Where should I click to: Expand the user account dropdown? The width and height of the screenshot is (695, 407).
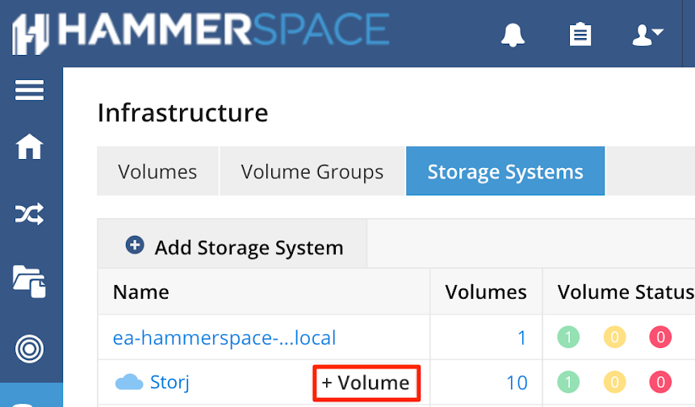pyautogui.click(x=647, y=35)
